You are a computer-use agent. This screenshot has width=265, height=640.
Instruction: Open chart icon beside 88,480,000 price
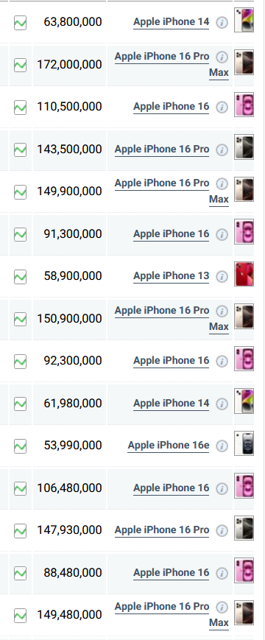20,573
